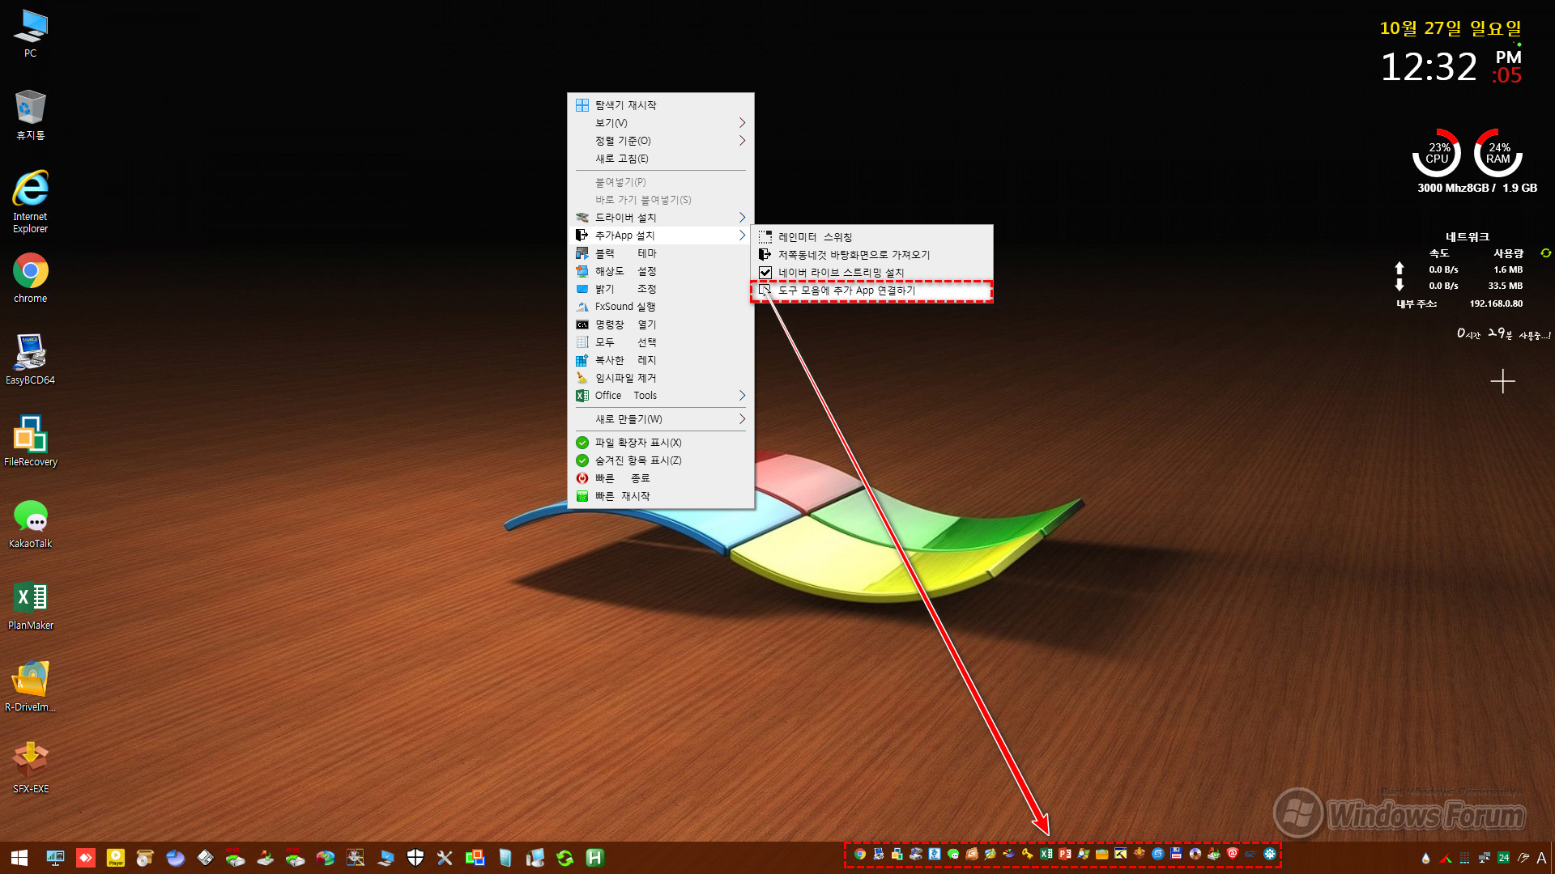
Task: Click the green network refresh icon
Action: tap(1546, 253)
